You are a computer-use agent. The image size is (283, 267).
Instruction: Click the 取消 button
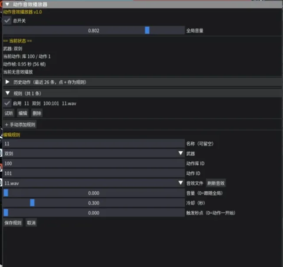(31, 223)
